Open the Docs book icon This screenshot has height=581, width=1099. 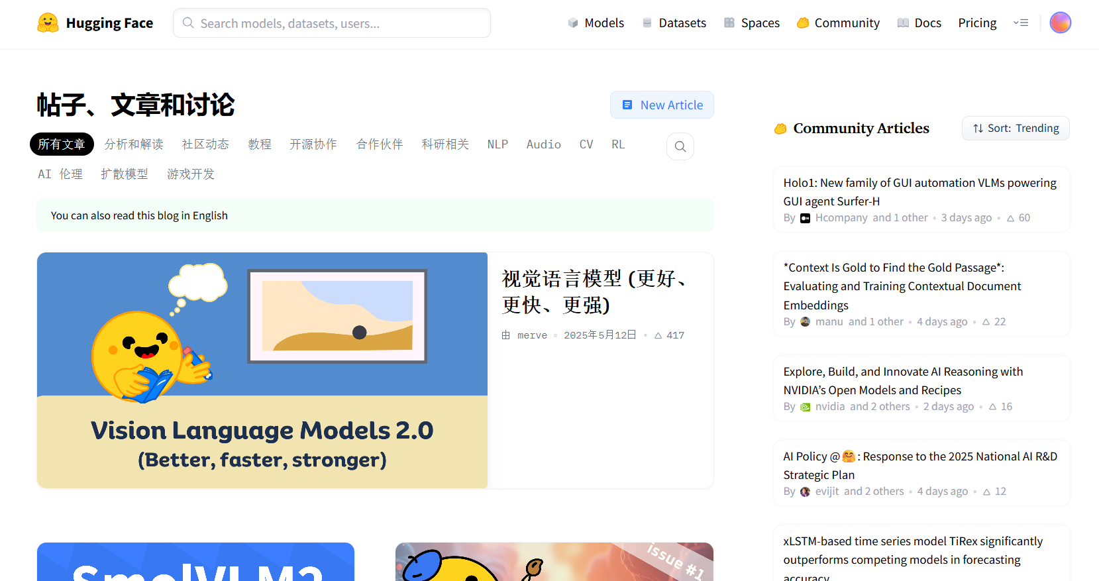point(903,23)
